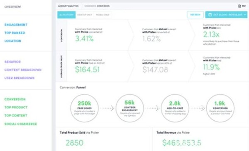The image size is (249, 151).
Task: Switch to Desktop Only filter
Action: pos(85,15)
